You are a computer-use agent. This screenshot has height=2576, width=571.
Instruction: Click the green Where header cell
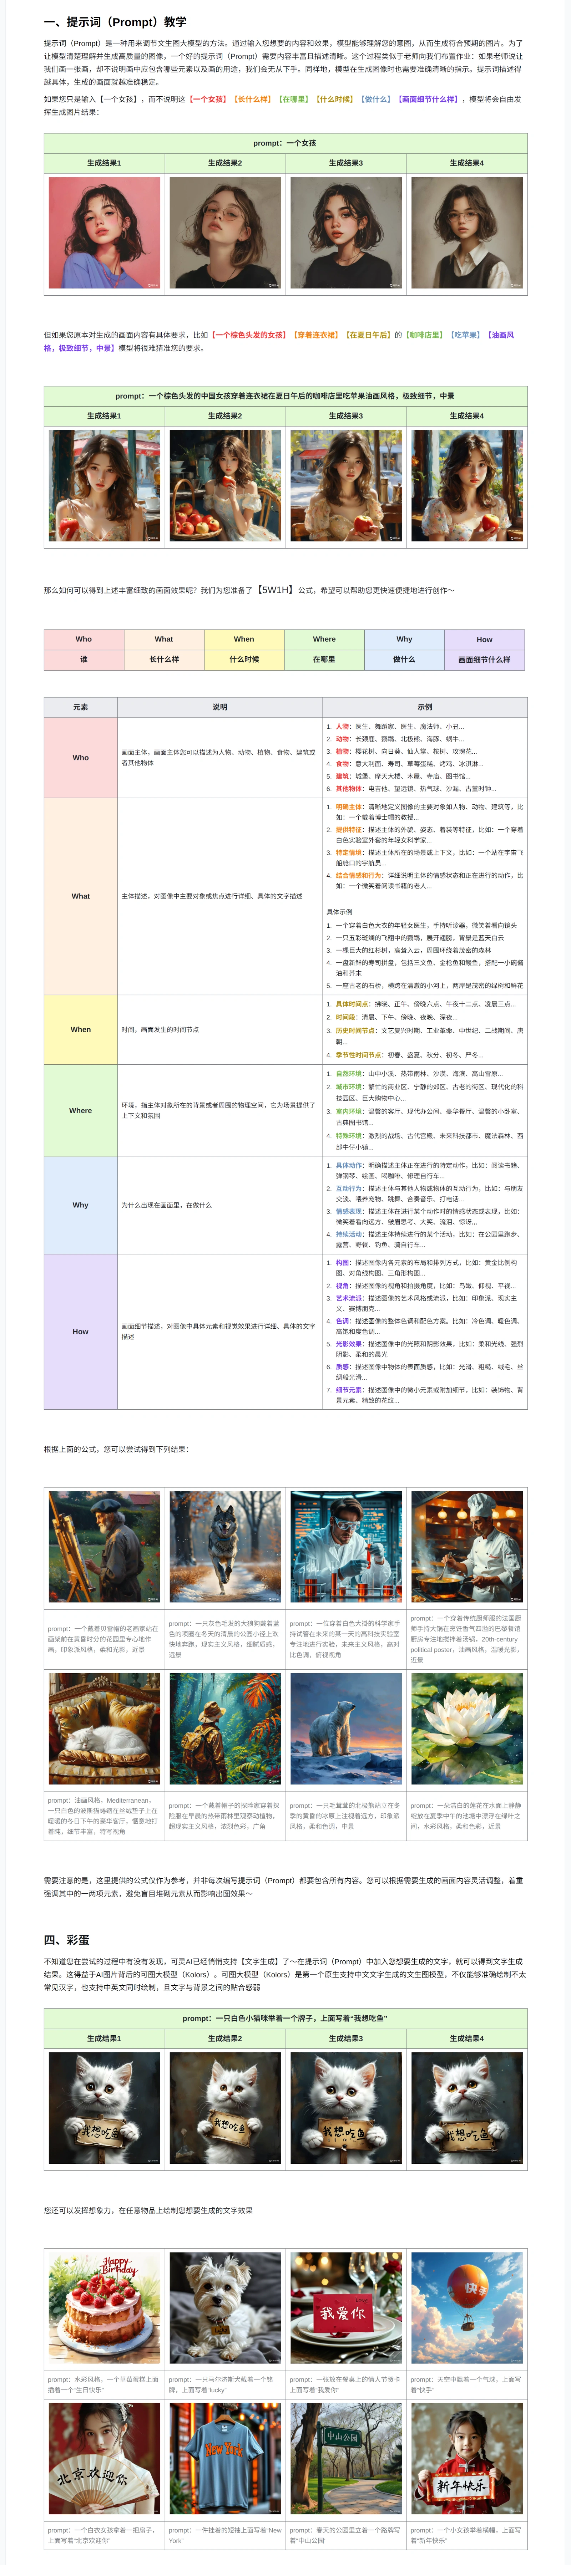tap(324, 639)
